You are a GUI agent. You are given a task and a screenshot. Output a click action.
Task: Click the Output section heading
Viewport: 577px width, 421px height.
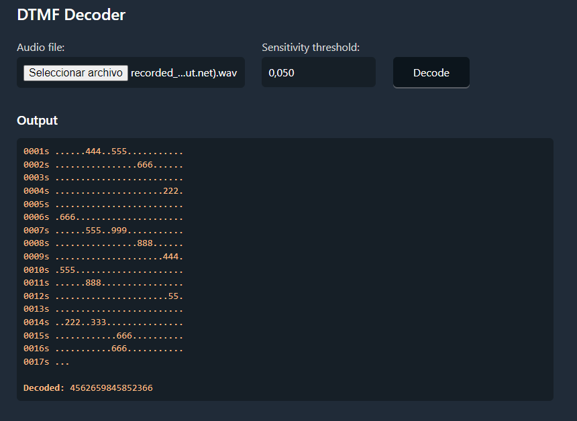pyautogui.click(x=37, y=121)
